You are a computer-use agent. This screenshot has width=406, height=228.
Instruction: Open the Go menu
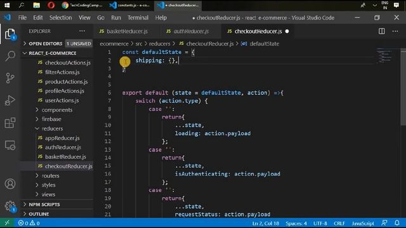click(101, 18)
